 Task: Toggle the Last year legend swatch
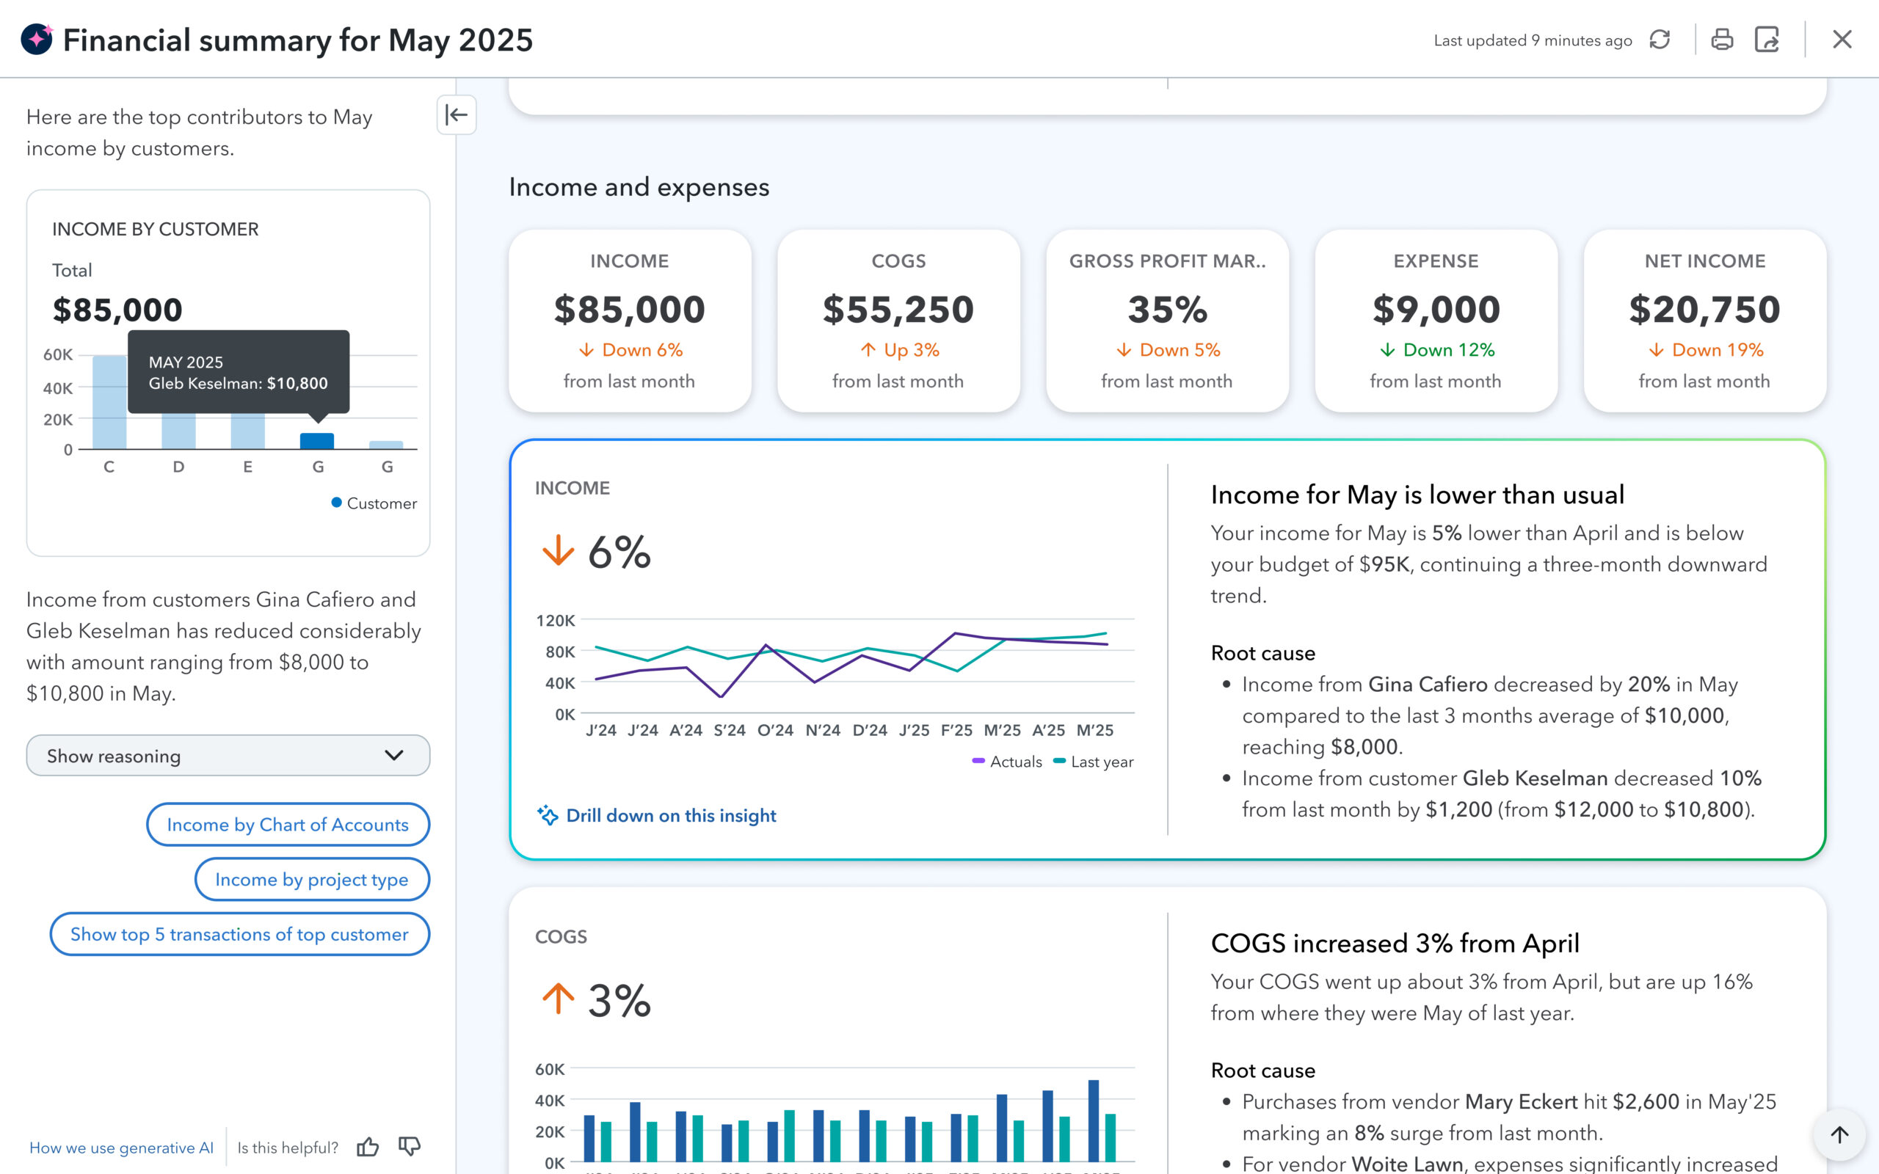click(1059, 761)
